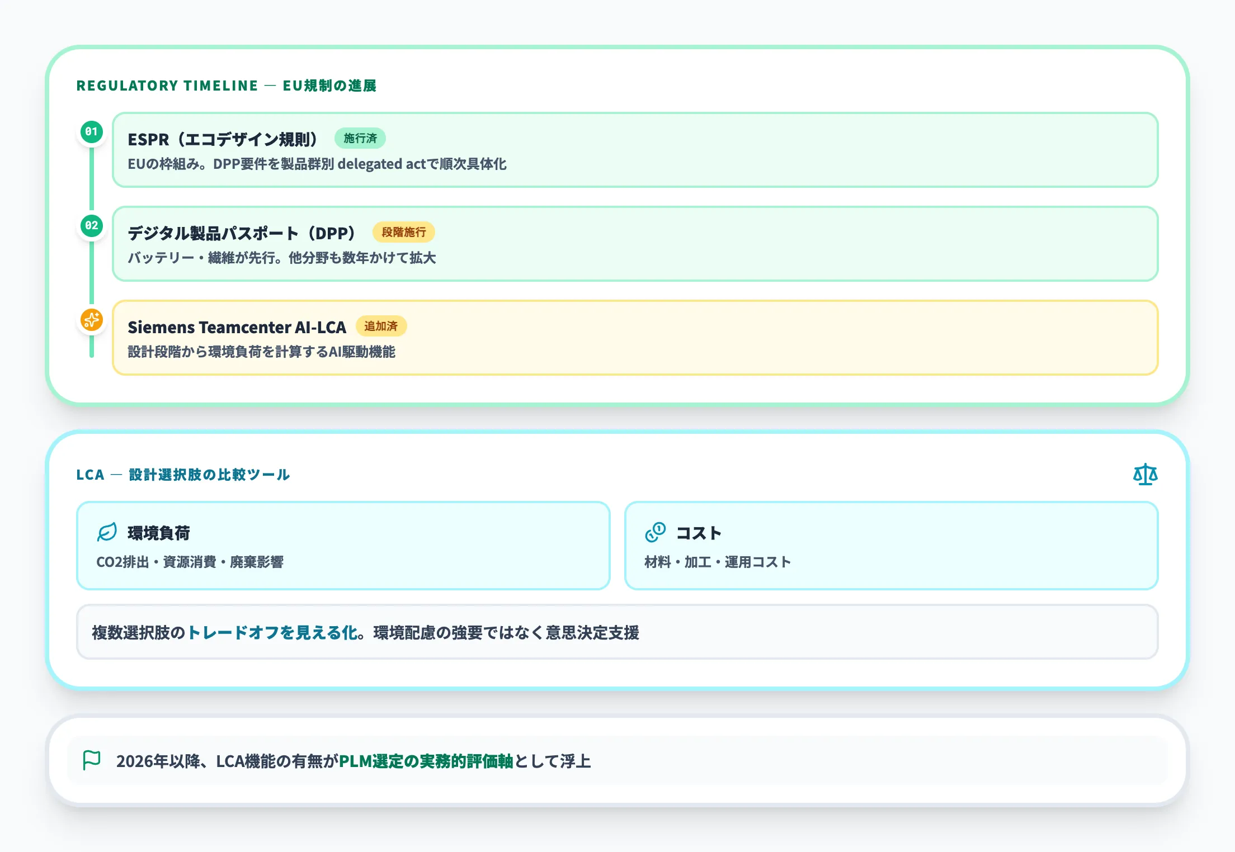Image resolution: width=1235 pixels, height=852 pixels.
Task: Click the 2026年以降、LCA機能の有無が text
Action: click(227, 761)
